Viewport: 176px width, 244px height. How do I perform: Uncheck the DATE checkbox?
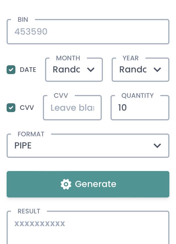coord(11,70)
